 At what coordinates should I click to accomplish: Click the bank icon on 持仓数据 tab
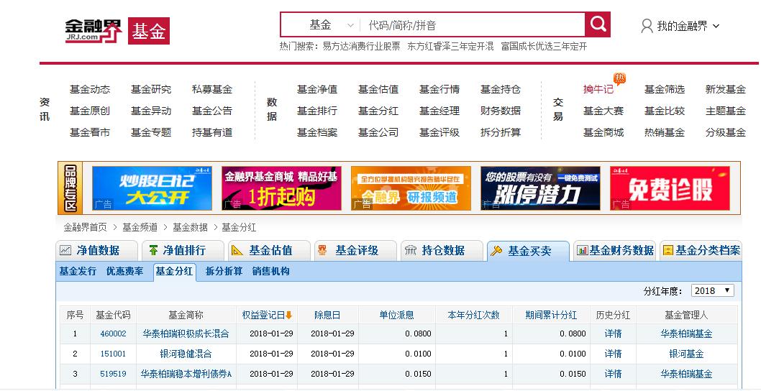click(x=411, y=250)
